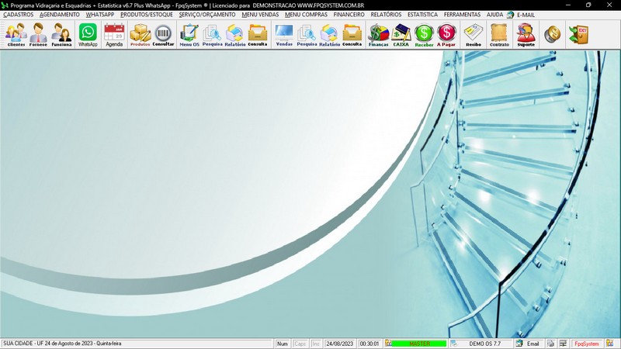Image resolution: width=621 pixels, height=349 pixels.
Task: Open the SERVIÇO/ORÇAMENTO menu
Action: (x=207, y=15)
